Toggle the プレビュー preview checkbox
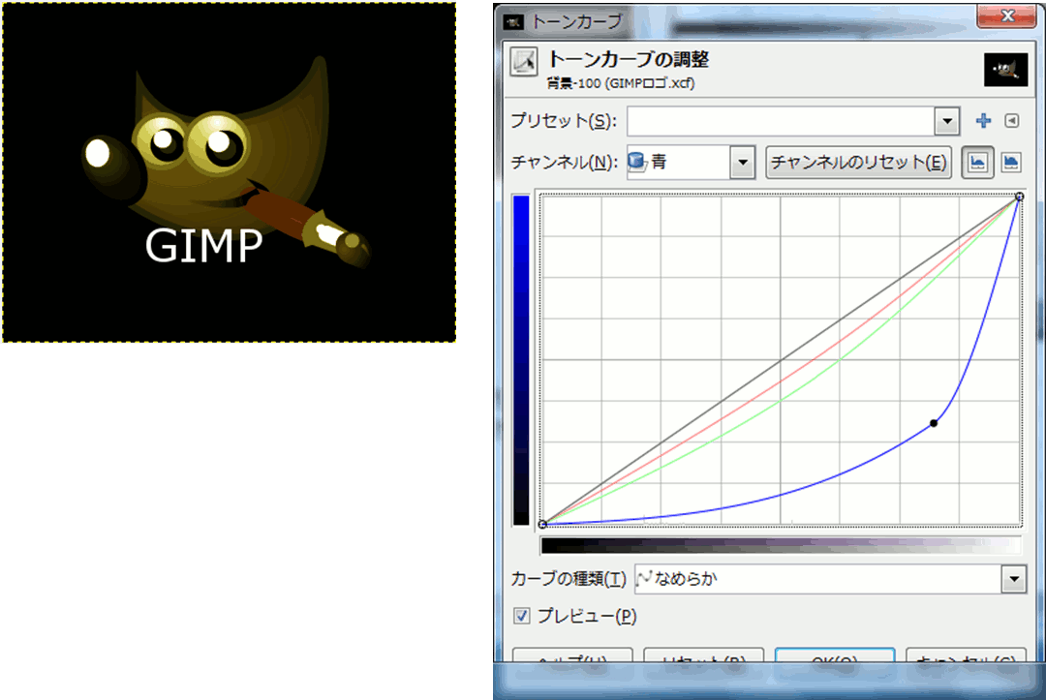 tap(522, 616)
